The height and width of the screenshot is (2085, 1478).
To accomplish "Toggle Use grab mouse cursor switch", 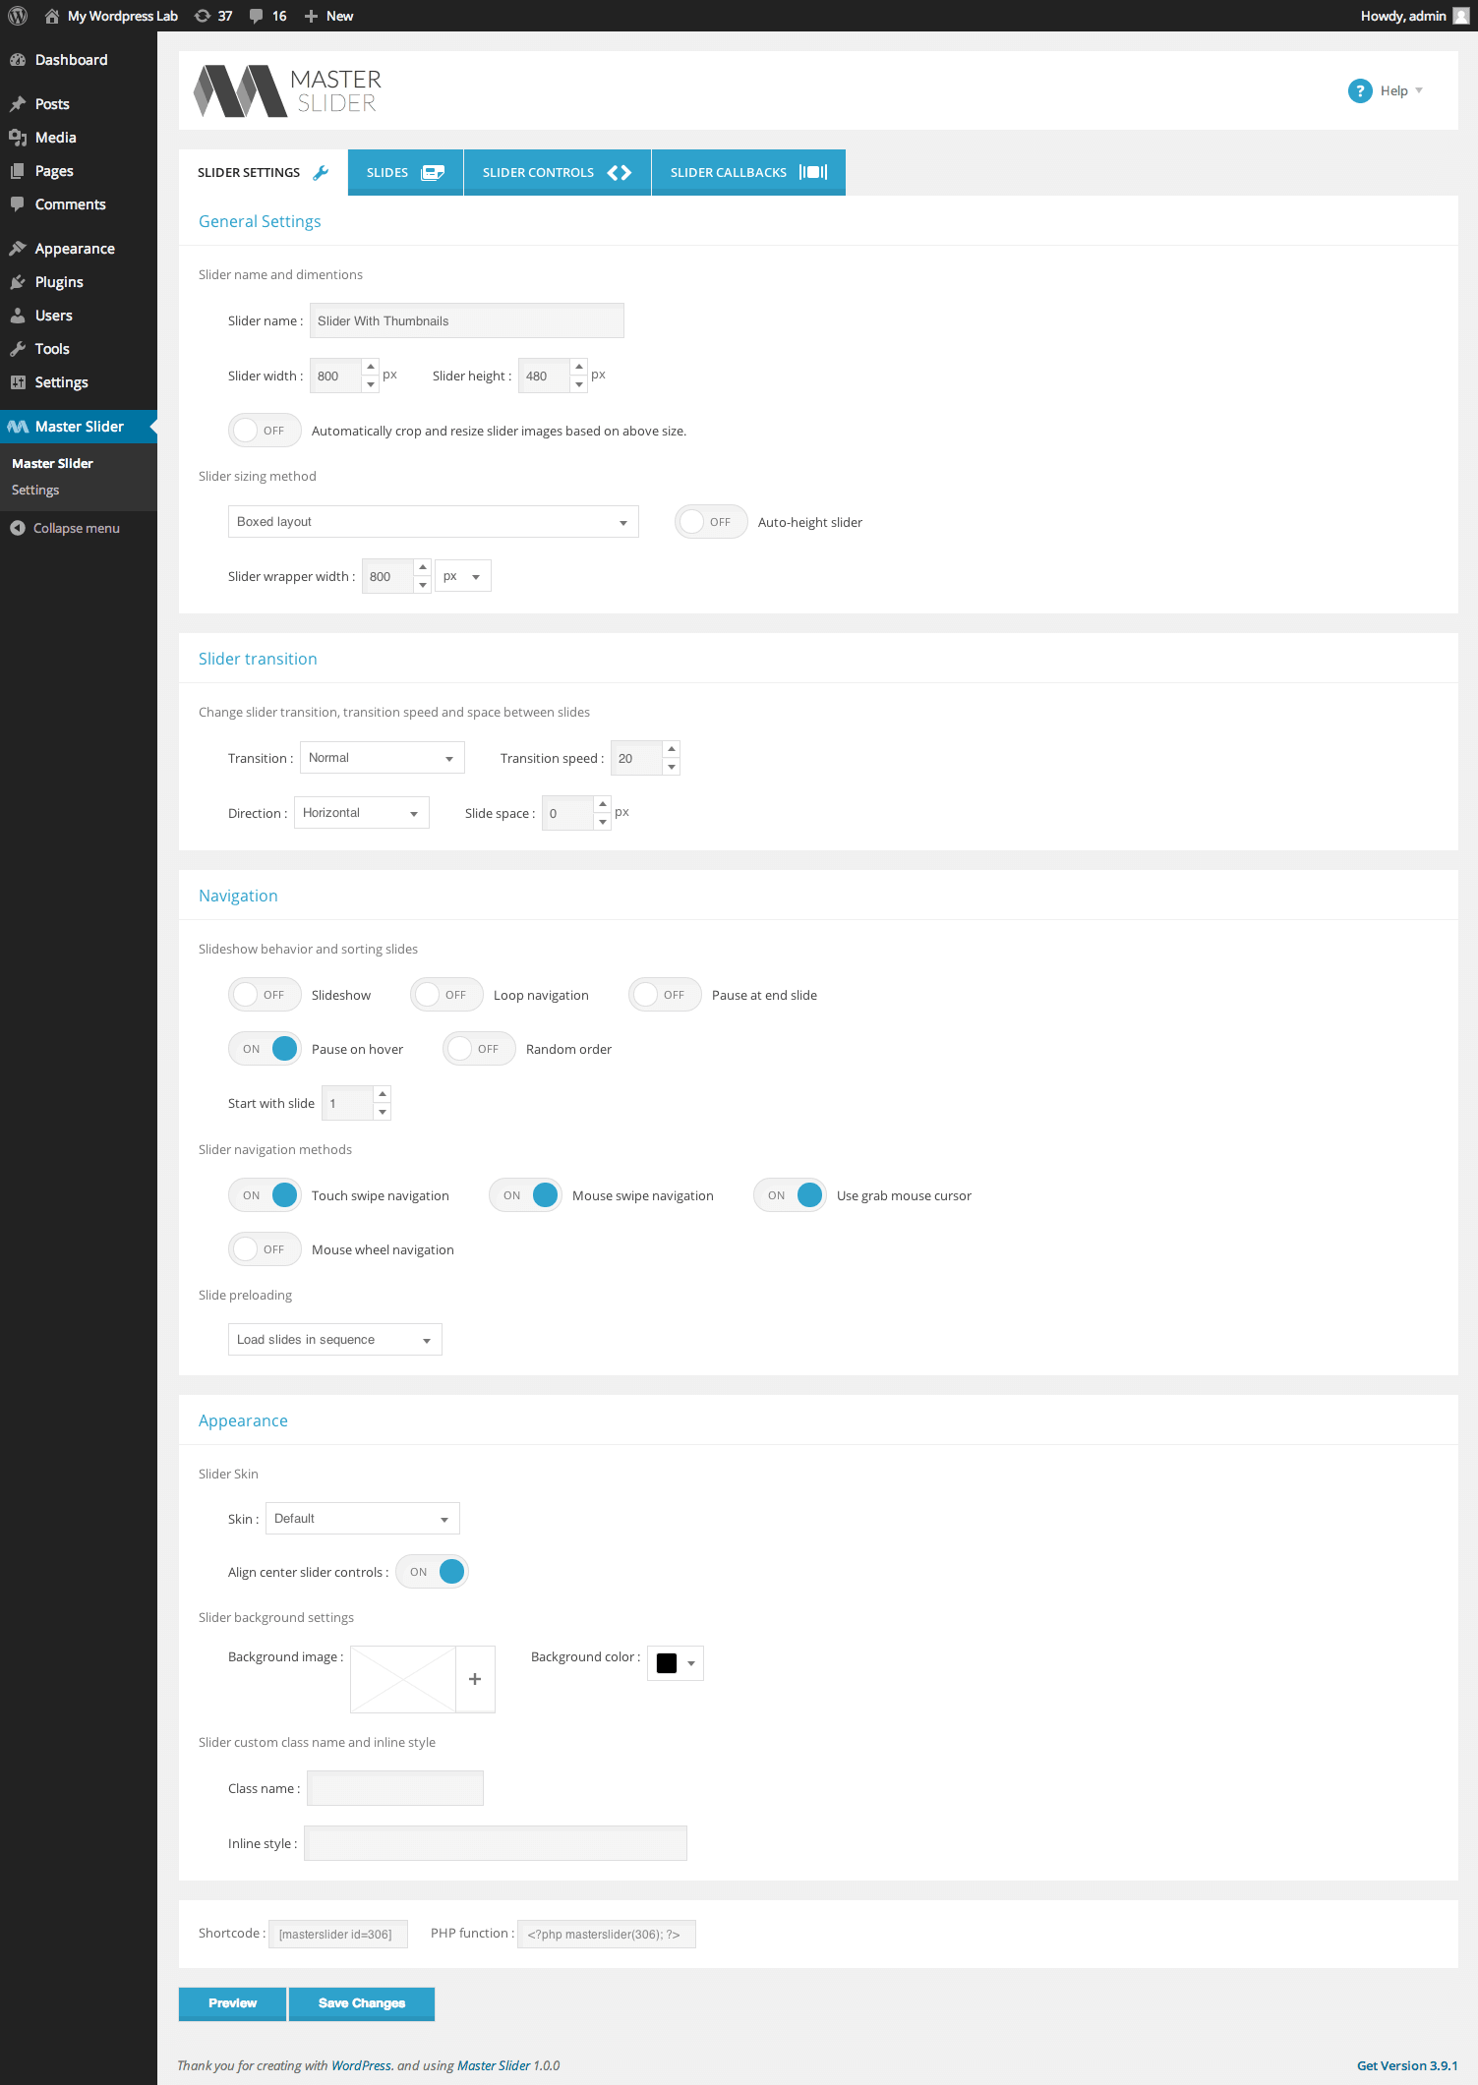I will (x=790, y=1195).
